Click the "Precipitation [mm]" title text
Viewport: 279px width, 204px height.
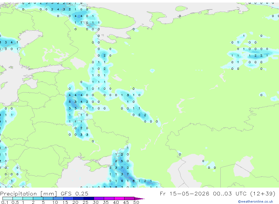tap(28, 194)
